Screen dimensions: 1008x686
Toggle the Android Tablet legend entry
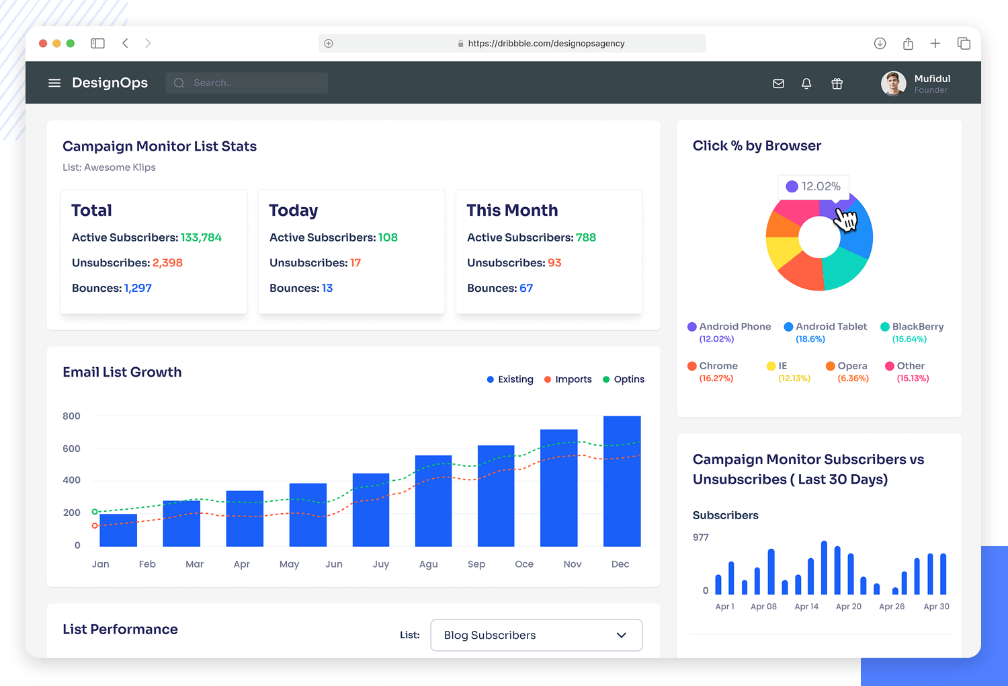pyautogui.click(x=825, y=332)
